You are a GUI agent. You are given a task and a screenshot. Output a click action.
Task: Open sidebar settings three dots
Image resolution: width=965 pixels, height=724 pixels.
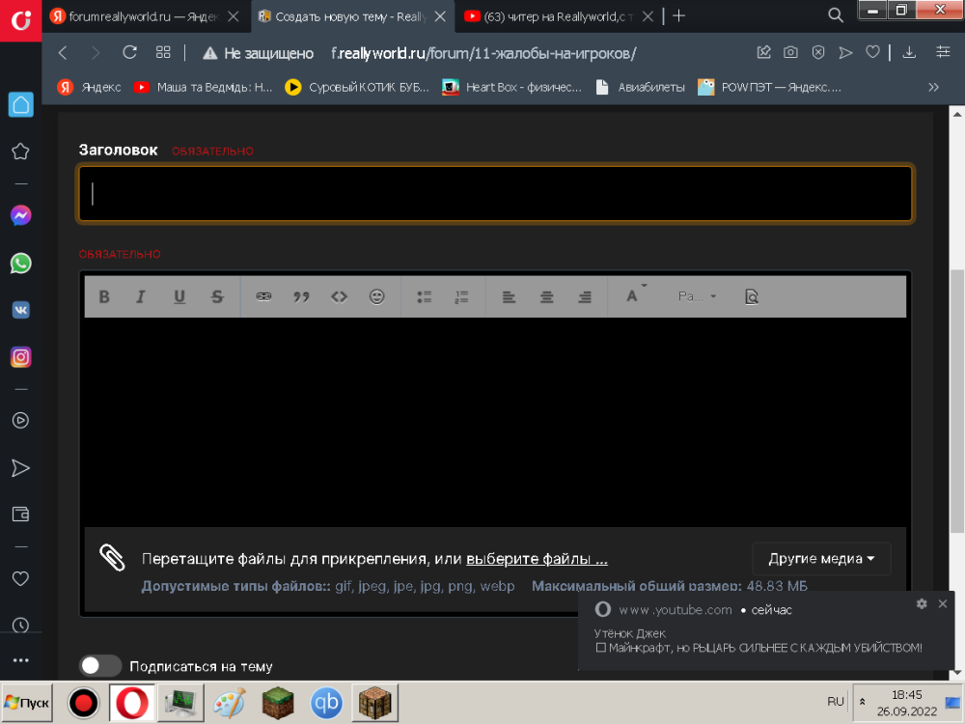(x=21, y=660)
